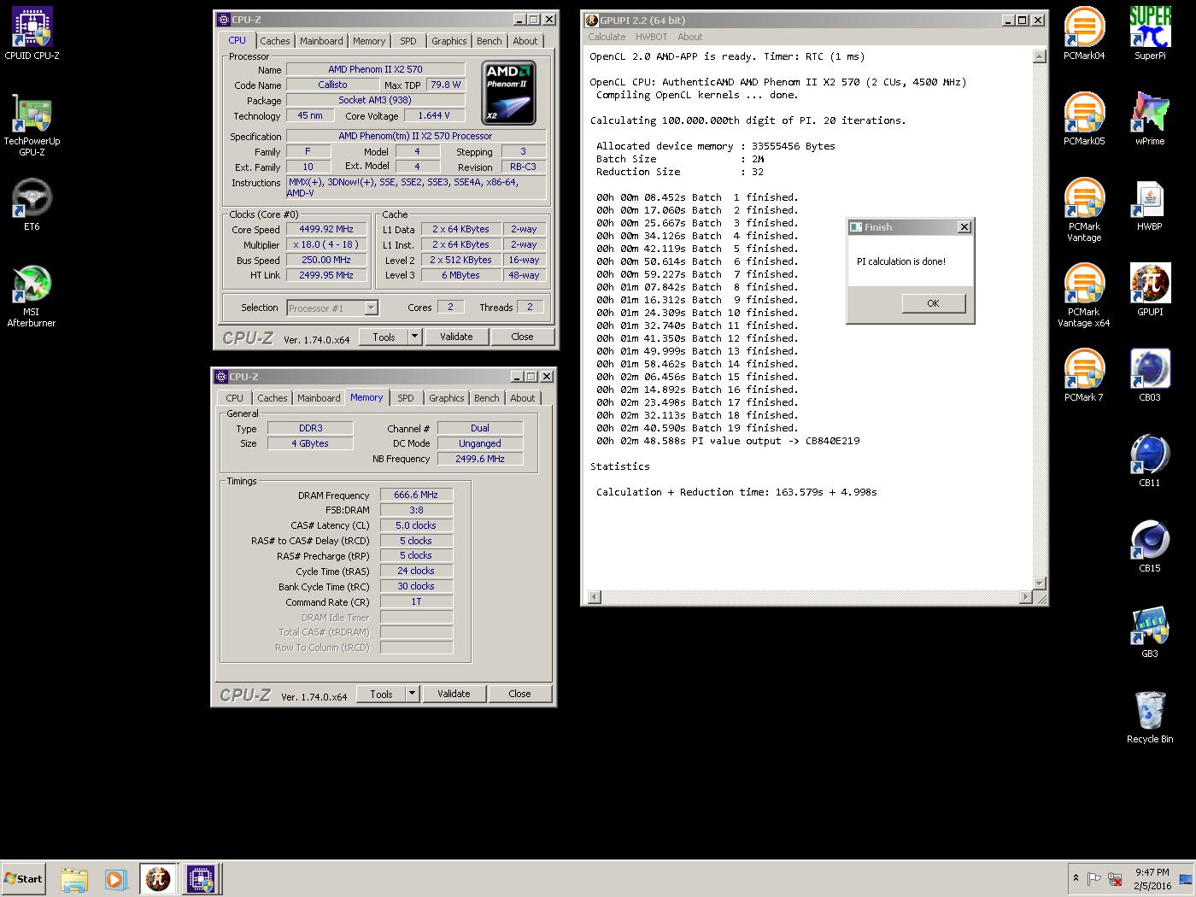Open GB3 desktop shortcut
The image size is (1196, 897).
click(1150, 632)
